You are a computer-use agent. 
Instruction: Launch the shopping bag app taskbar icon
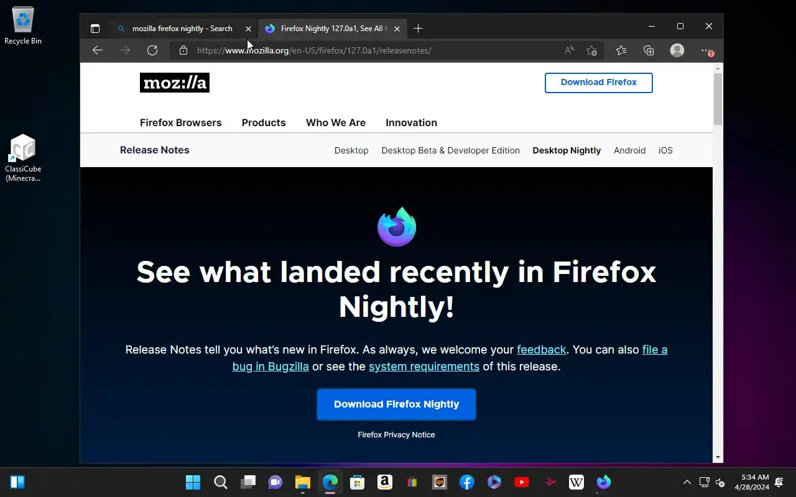pos(412,482)
